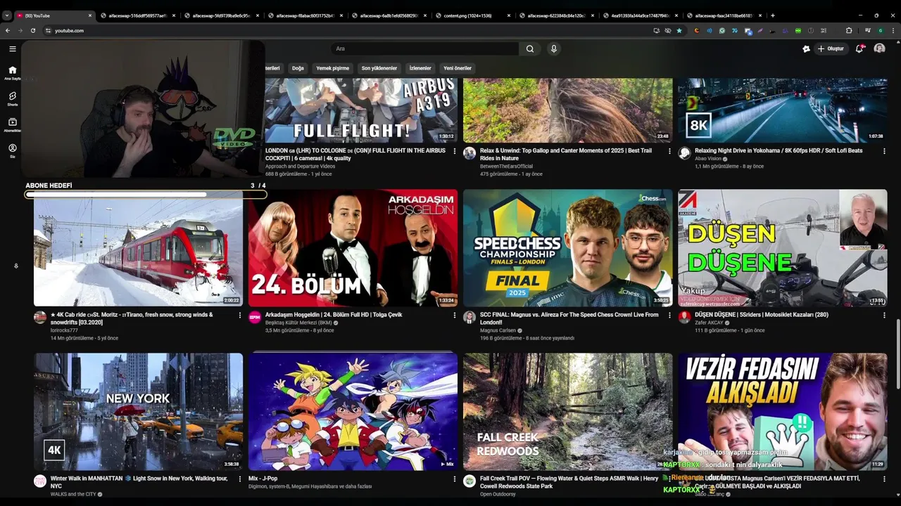The height and width of the screenshot is (506, 901).
Task: Open options for Relax & Unwind video
Action: 669,151
